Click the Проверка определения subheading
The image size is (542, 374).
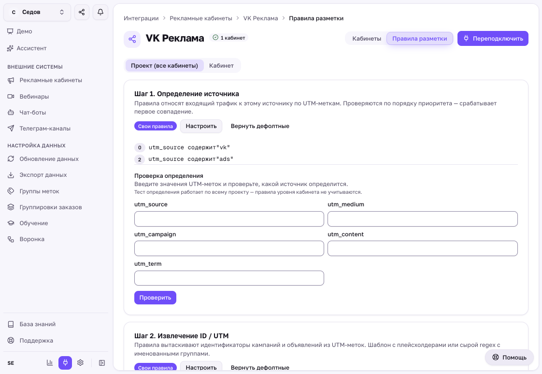coord(169,175)
